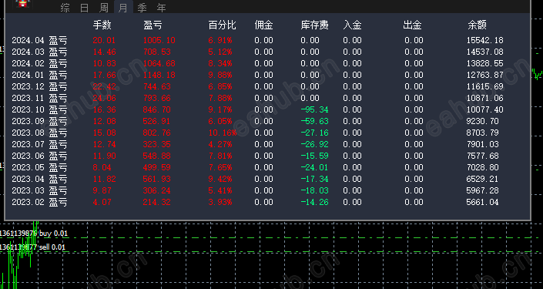Select the 2023.03 盈亏 row label
Screen dimensions: 543x289
click(39, 190)
